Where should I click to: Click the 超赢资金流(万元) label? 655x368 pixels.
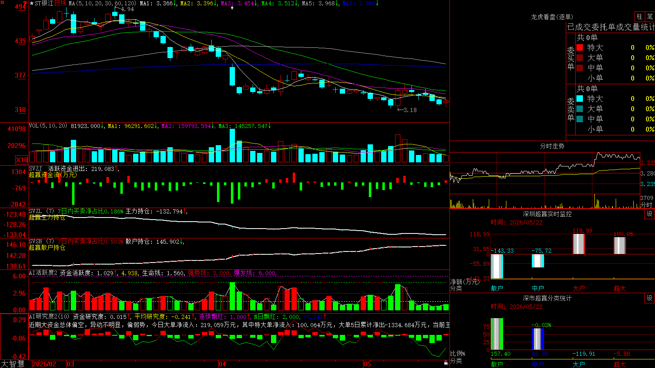53,175
